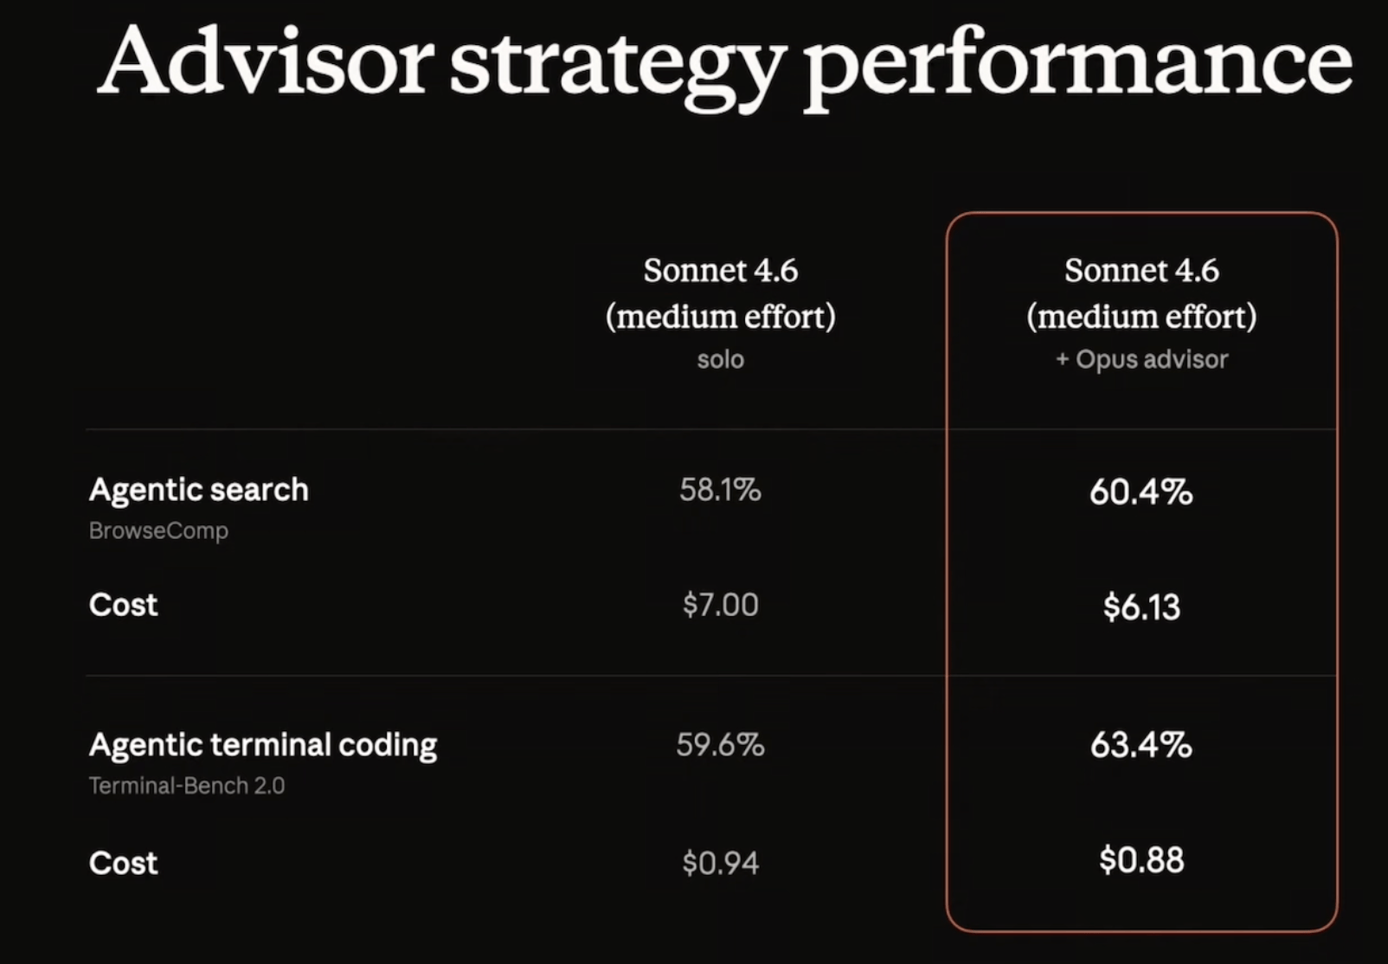Click the (medium effort) text in solo column
The image size is (1388, 964).
(721, 317)
